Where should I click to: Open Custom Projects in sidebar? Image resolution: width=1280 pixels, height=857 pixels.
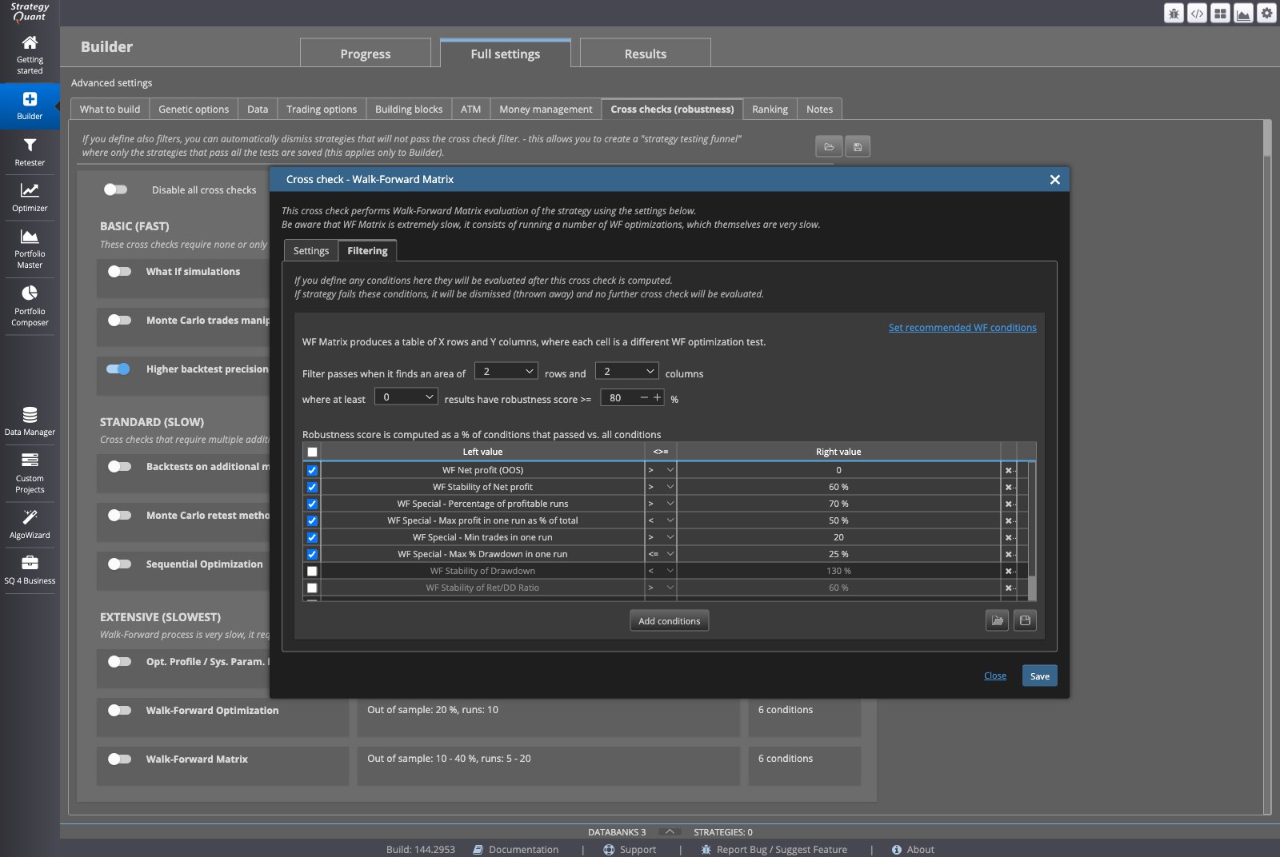(30, 472)
